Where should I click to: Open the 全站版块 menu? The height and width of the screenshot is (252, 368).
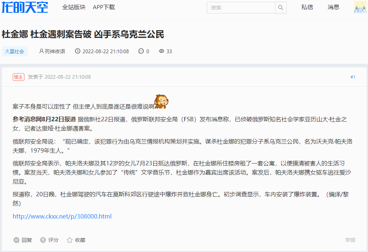[x=74, y=7]
